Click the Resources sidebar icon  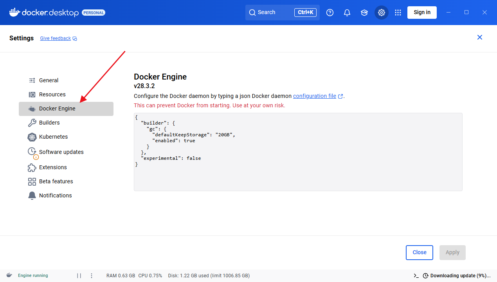32,94
